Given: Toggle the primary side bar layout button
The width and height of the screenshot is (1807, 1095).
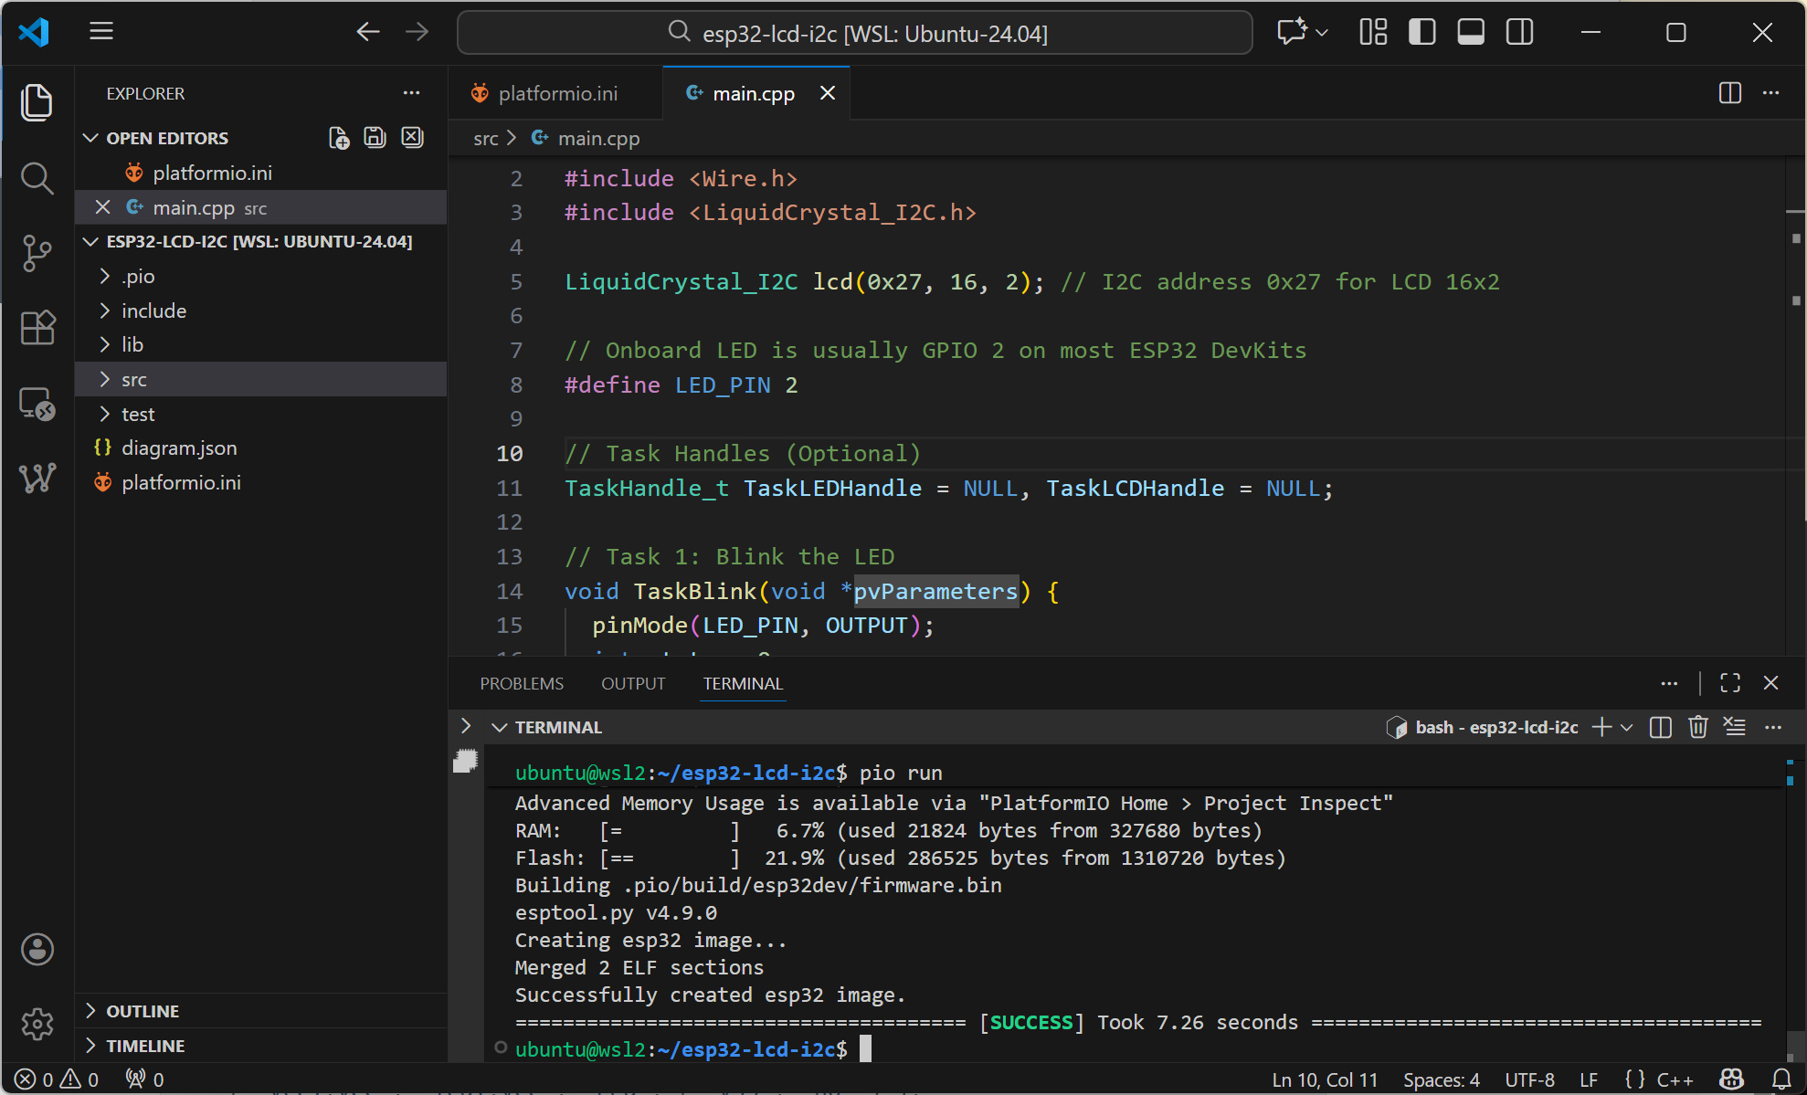Looking at the screenshot, I should pyautogui.click(x=1421, y=33).
